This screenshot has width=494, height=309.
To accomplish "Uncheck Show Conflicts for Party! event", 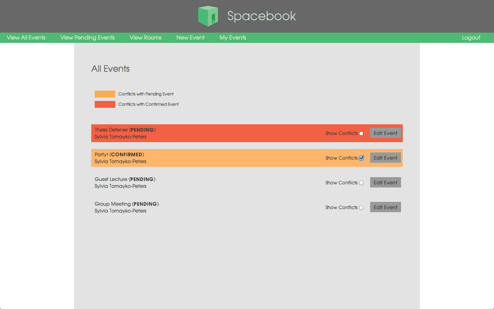I will [x=361, y=158].
